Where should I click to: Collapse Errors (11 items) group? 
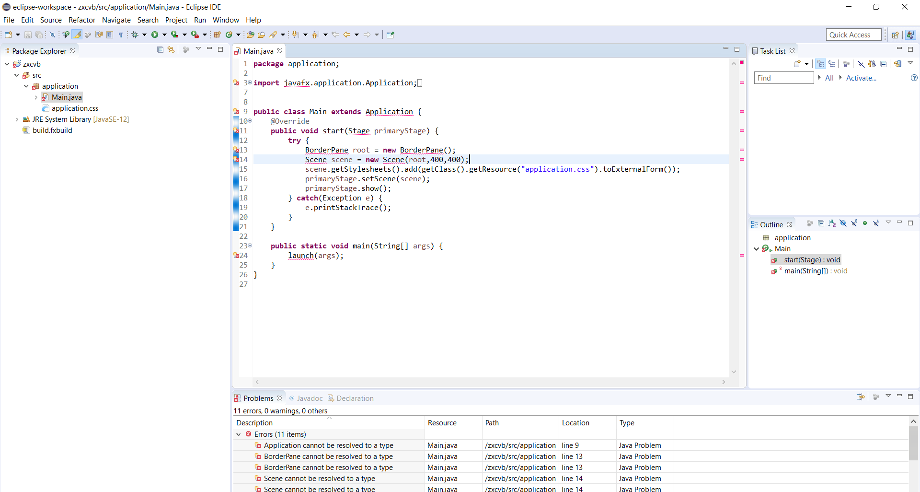(239, 434)
